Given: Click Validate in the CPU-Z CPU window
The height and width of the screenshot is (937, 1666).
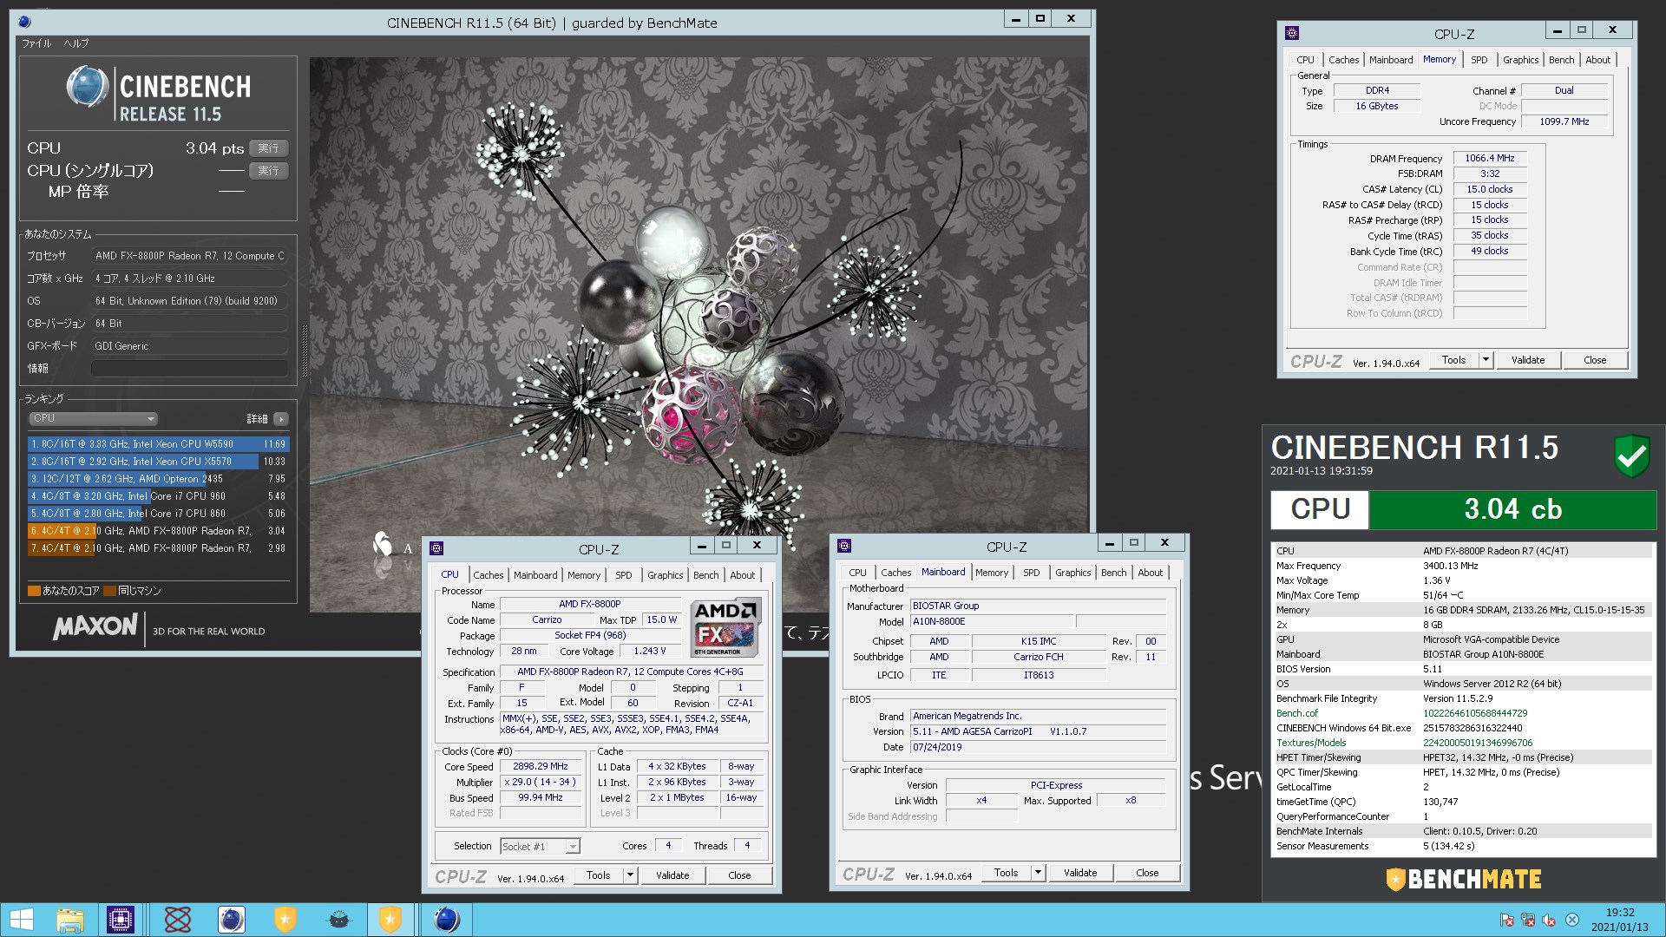Looking at the screenshot, I should (672, 875).
